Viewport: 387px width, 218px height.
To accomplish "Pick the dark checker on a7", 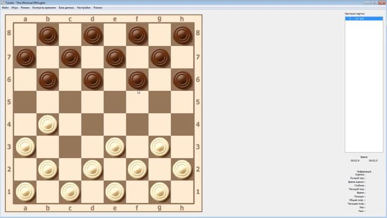I will click(x=25, y=58).
